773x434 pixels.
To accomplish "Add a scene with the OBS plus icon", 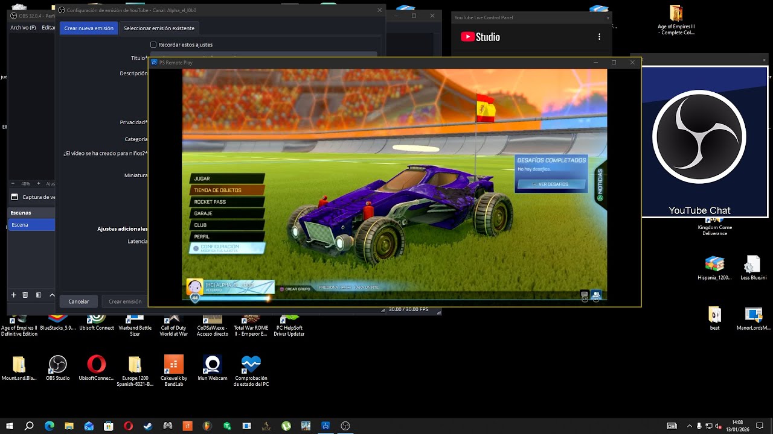I will pyautogui.click(x=13, y=295).
